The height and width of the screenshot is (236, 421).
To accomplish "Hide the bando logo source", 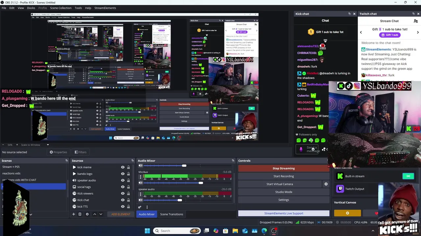I will (123, 174).
